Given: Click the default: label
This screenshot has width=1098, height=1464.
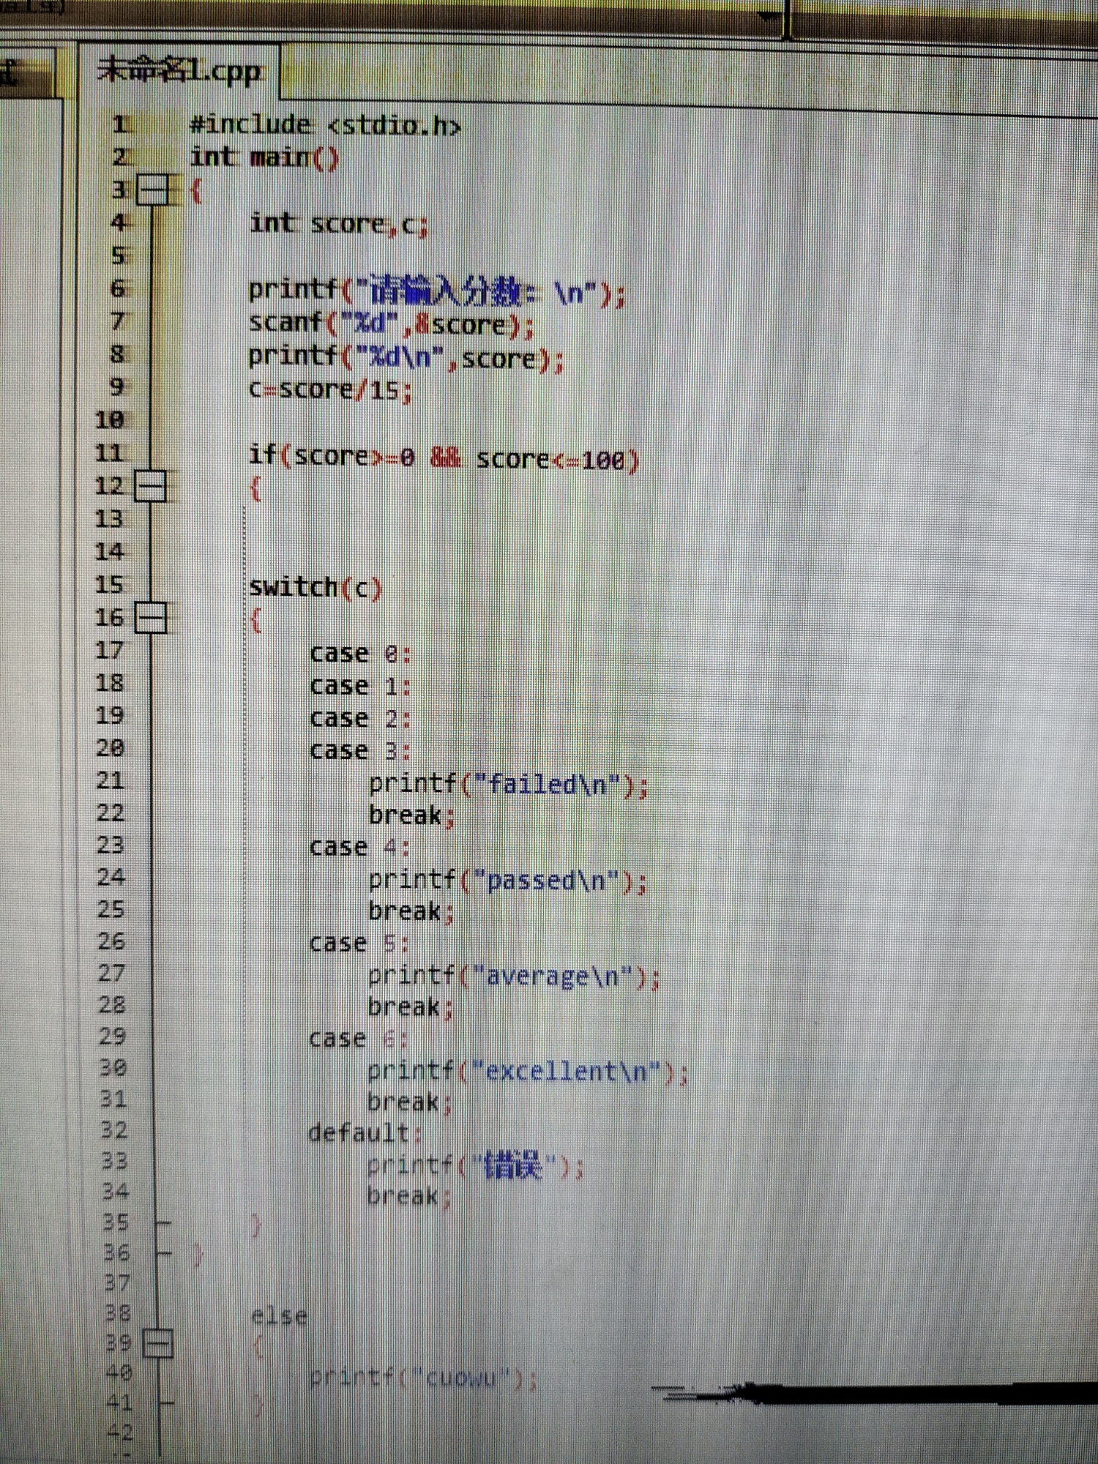Looking at the screenshot, I should click(x=365, y=1133).
